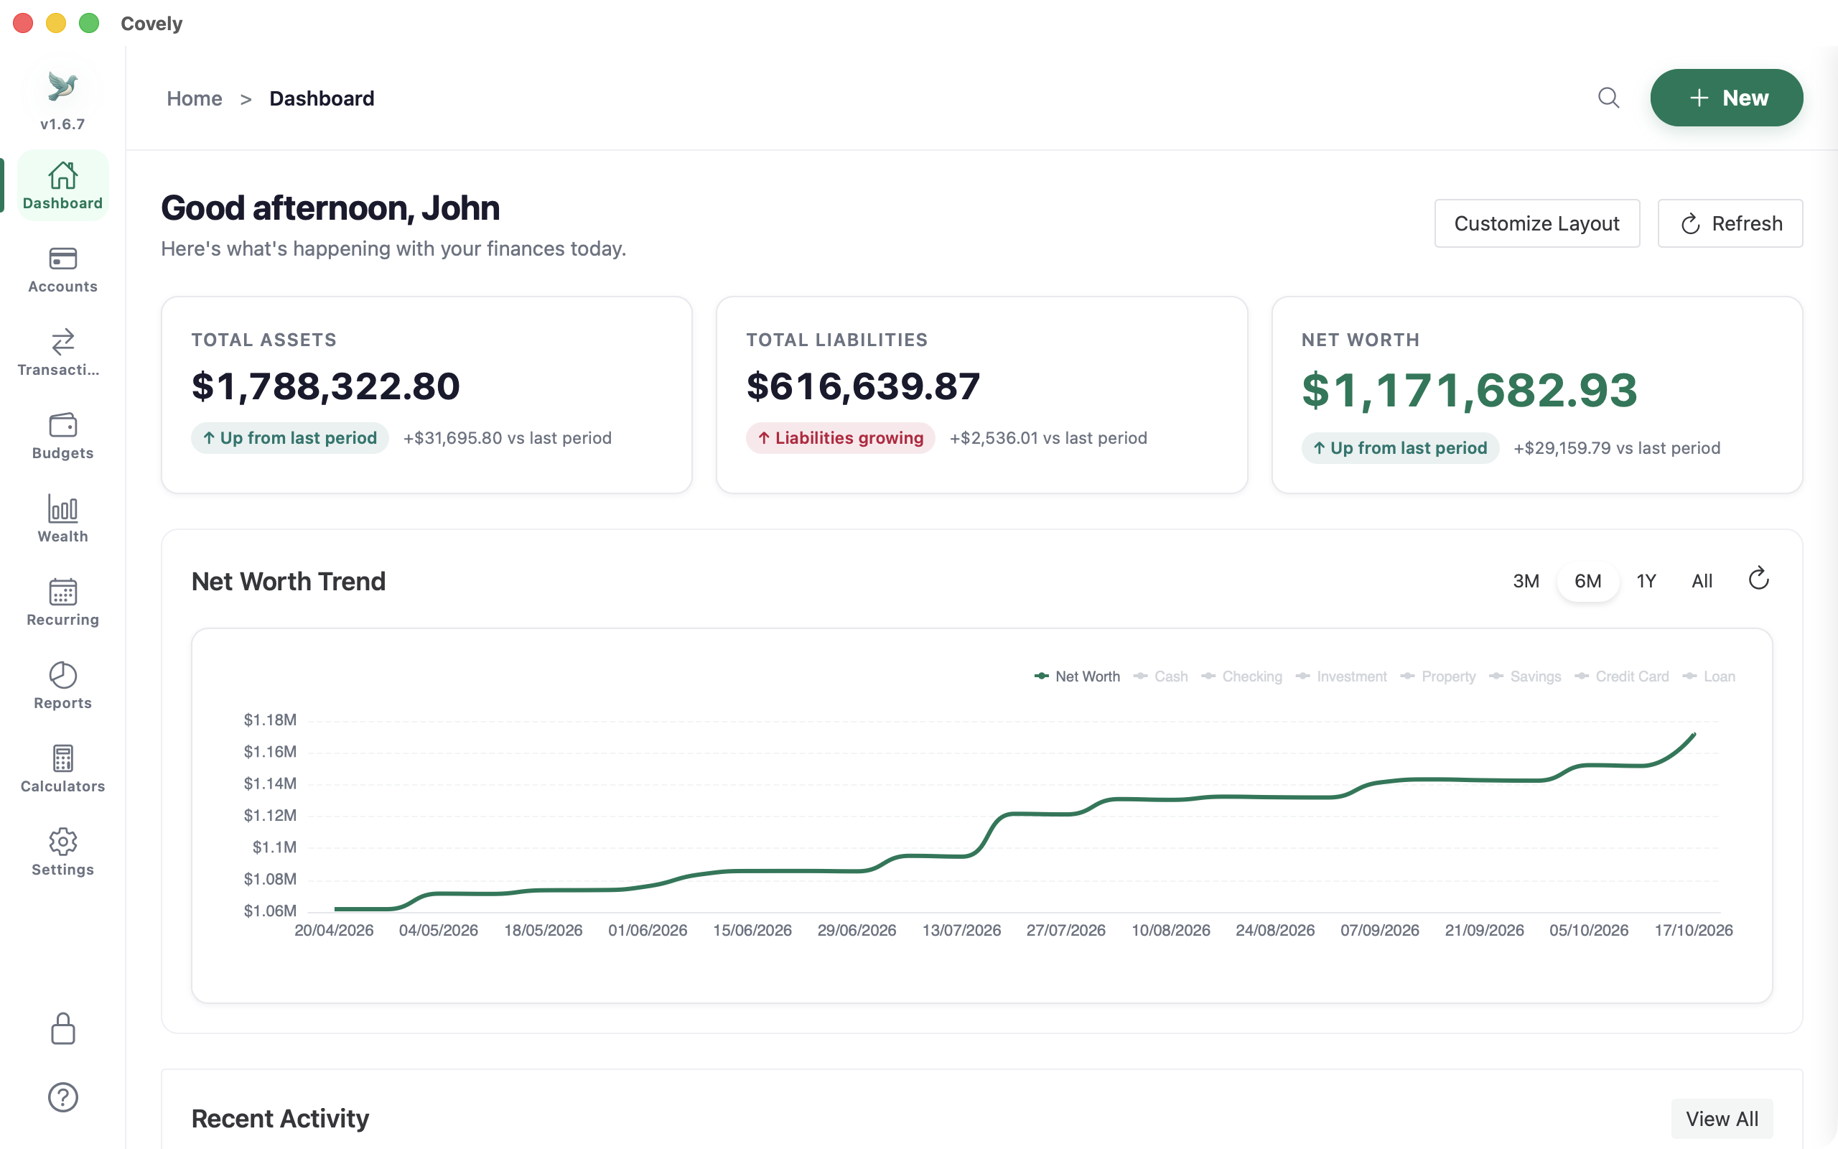Screen dimensions: 1838x1149
Task: Select the All time range
Action: [1702, 582]
